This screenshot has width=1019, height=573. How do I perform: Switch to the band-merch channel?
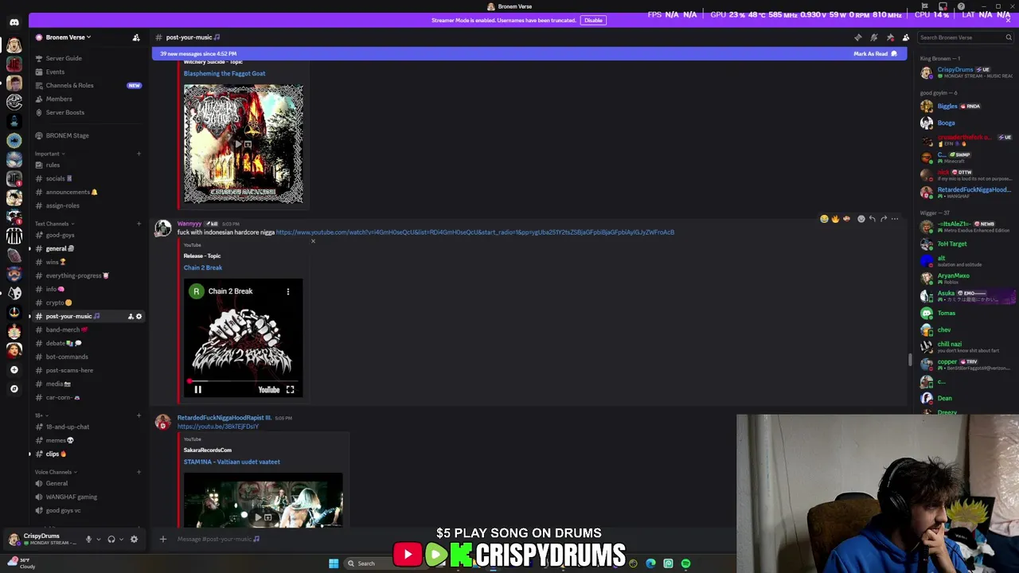click(x=88, y=329)
